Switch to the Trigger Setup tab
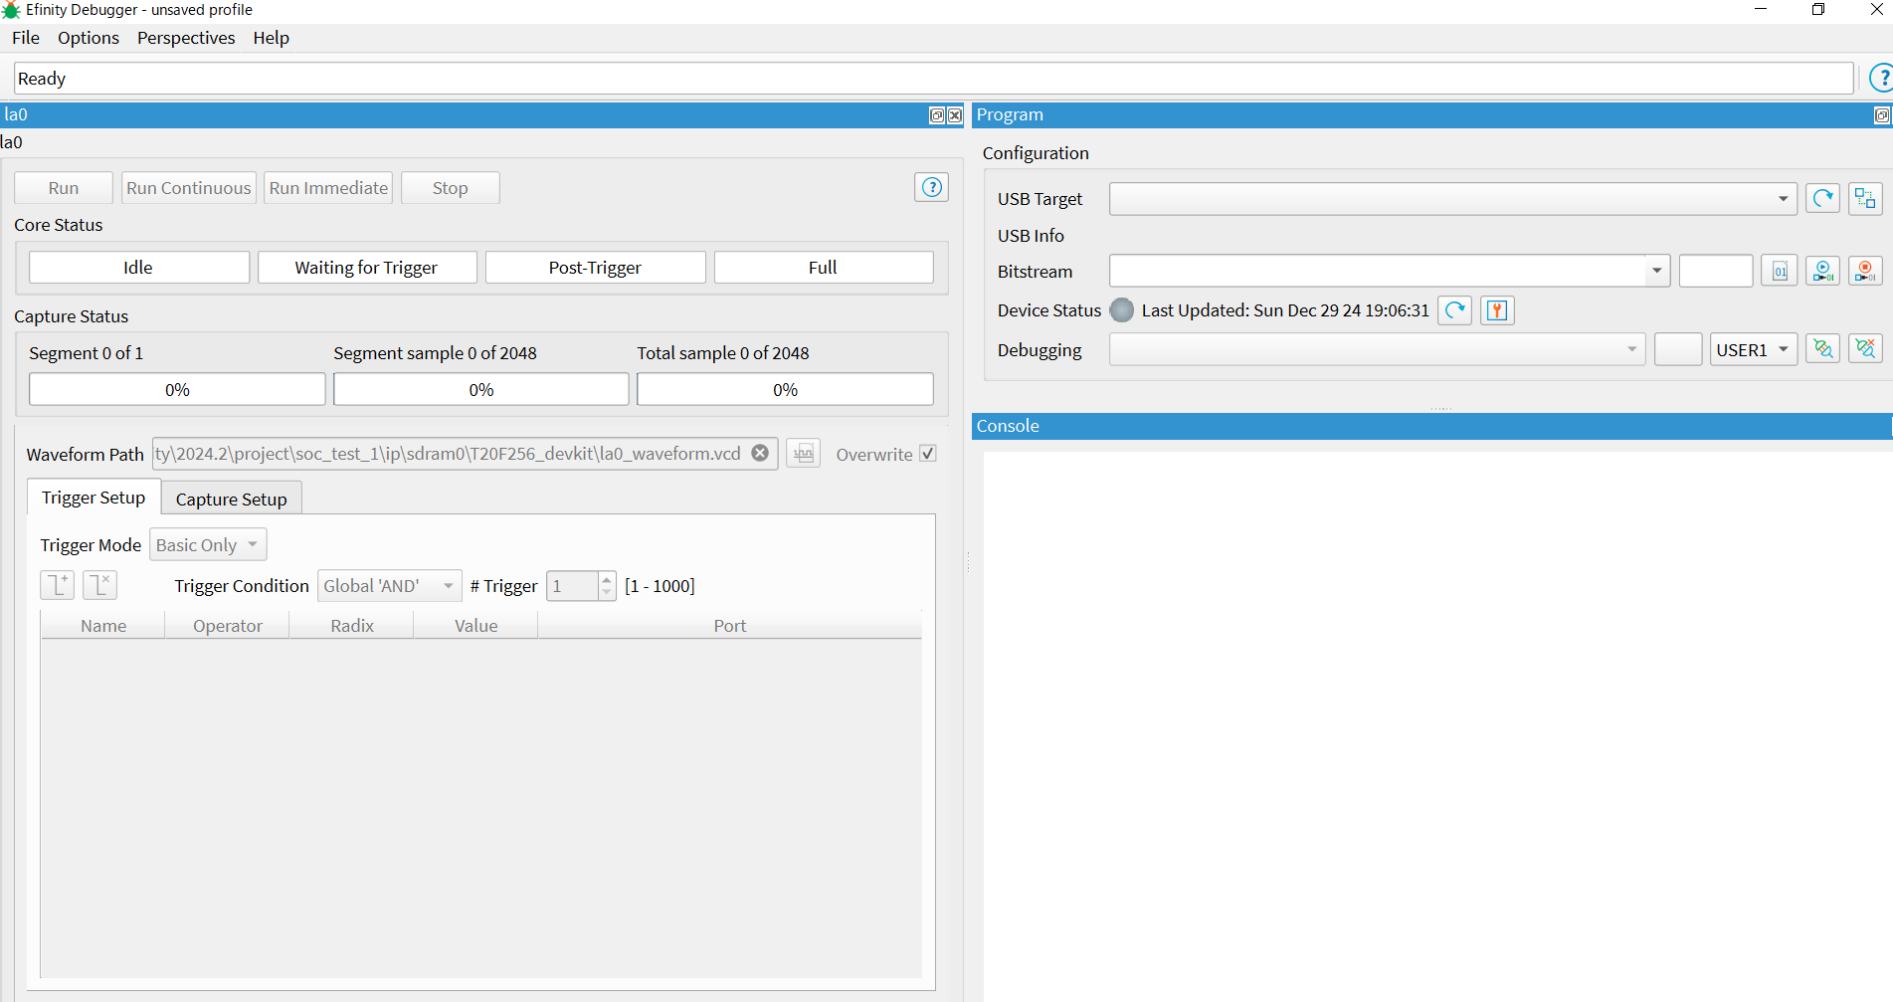This screenshot has height=1002, width=1893. 94,498
